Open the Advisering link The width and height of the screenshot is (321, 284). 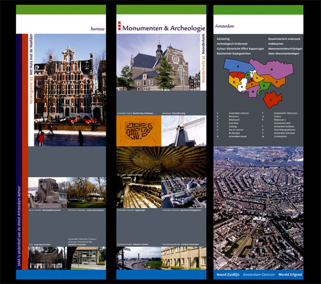pos(223,38)
